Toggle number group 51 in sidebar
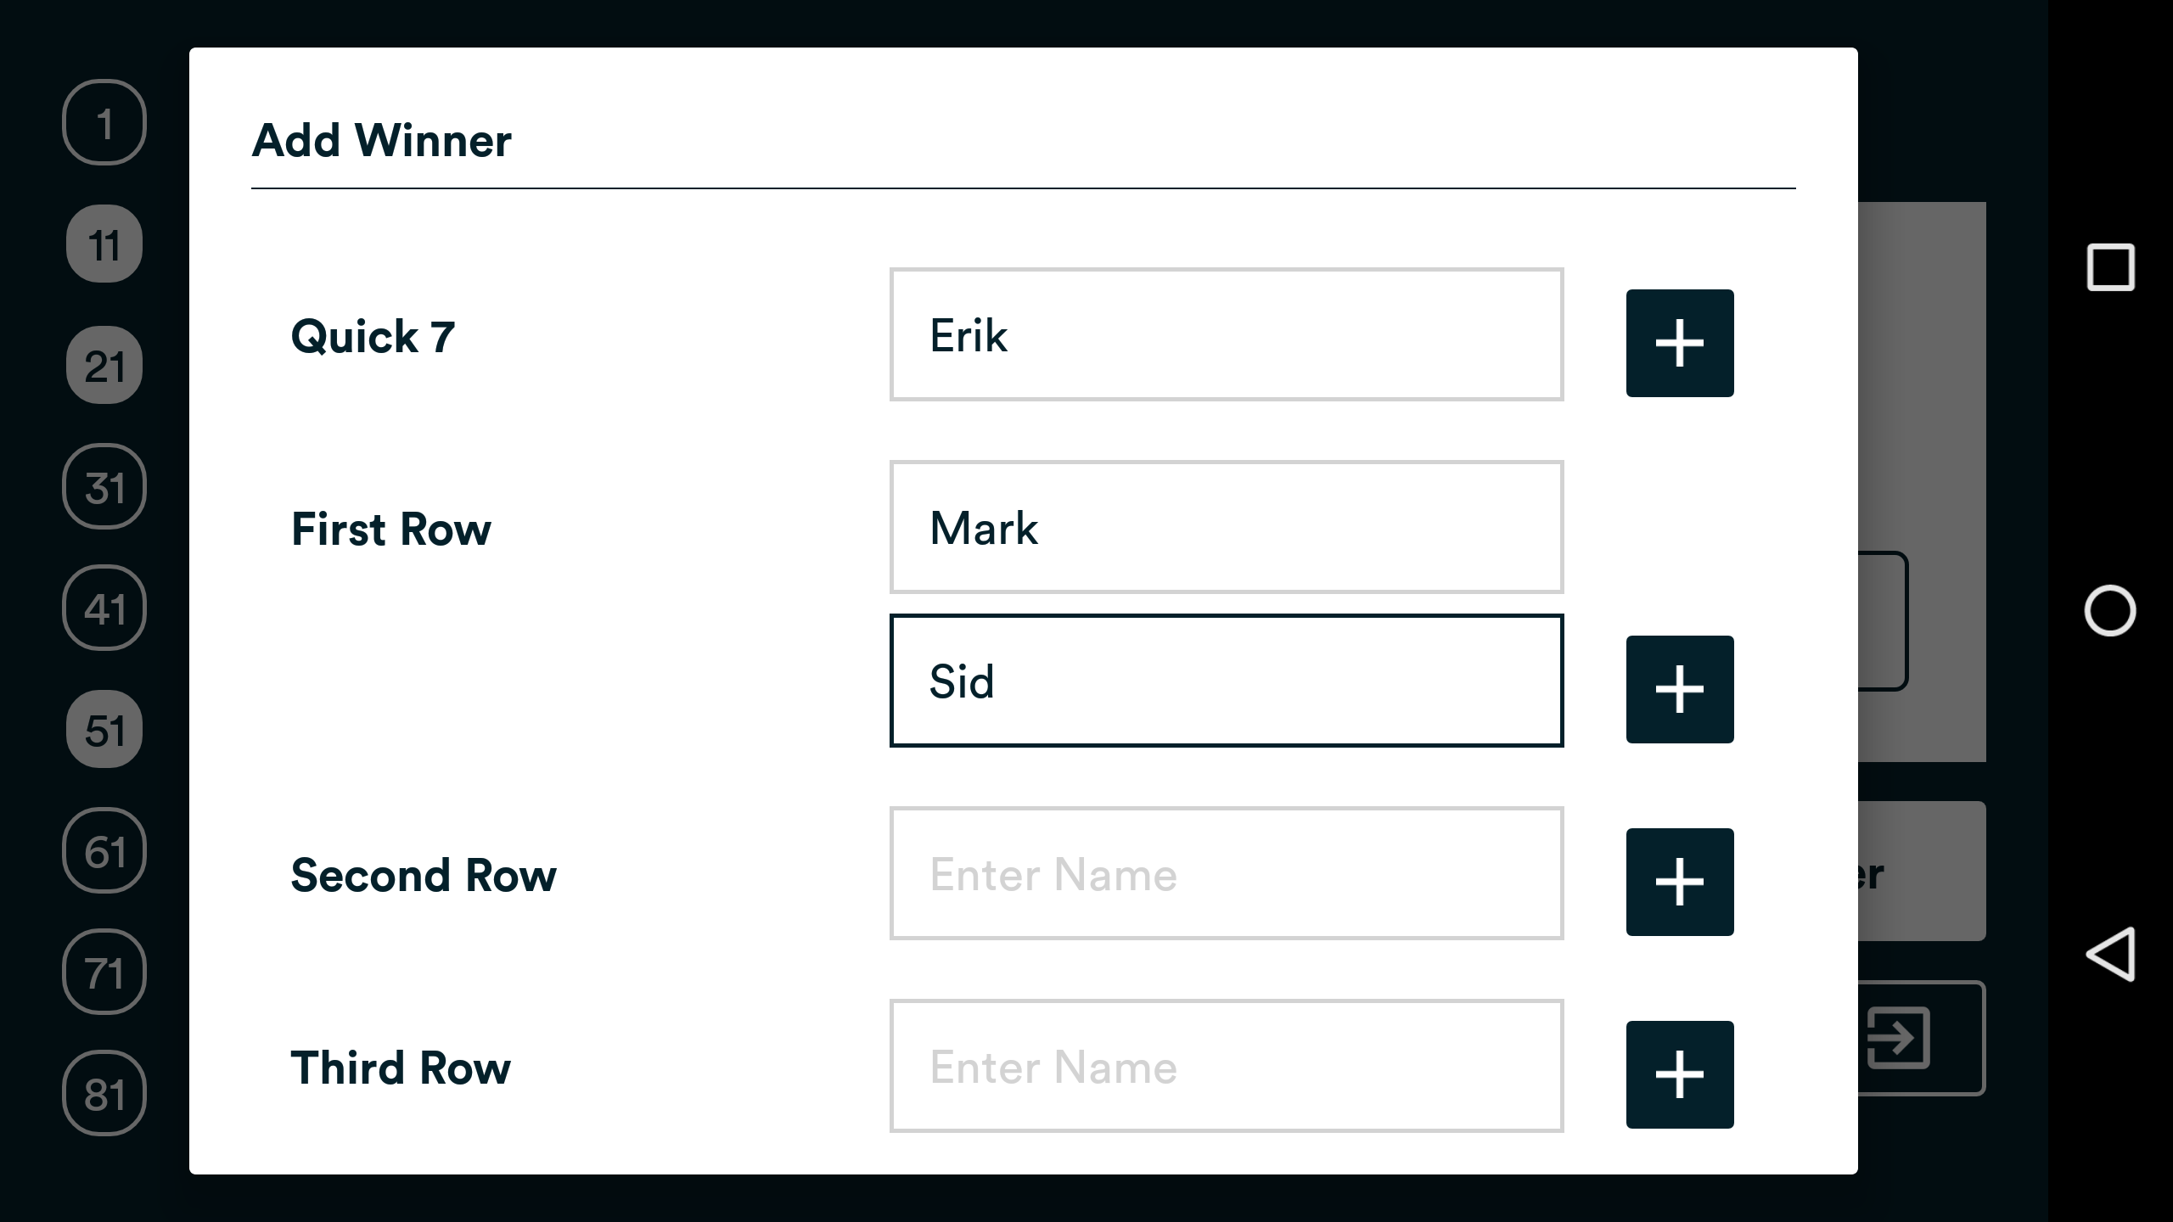2173x1222 pixels. (104, 728)
